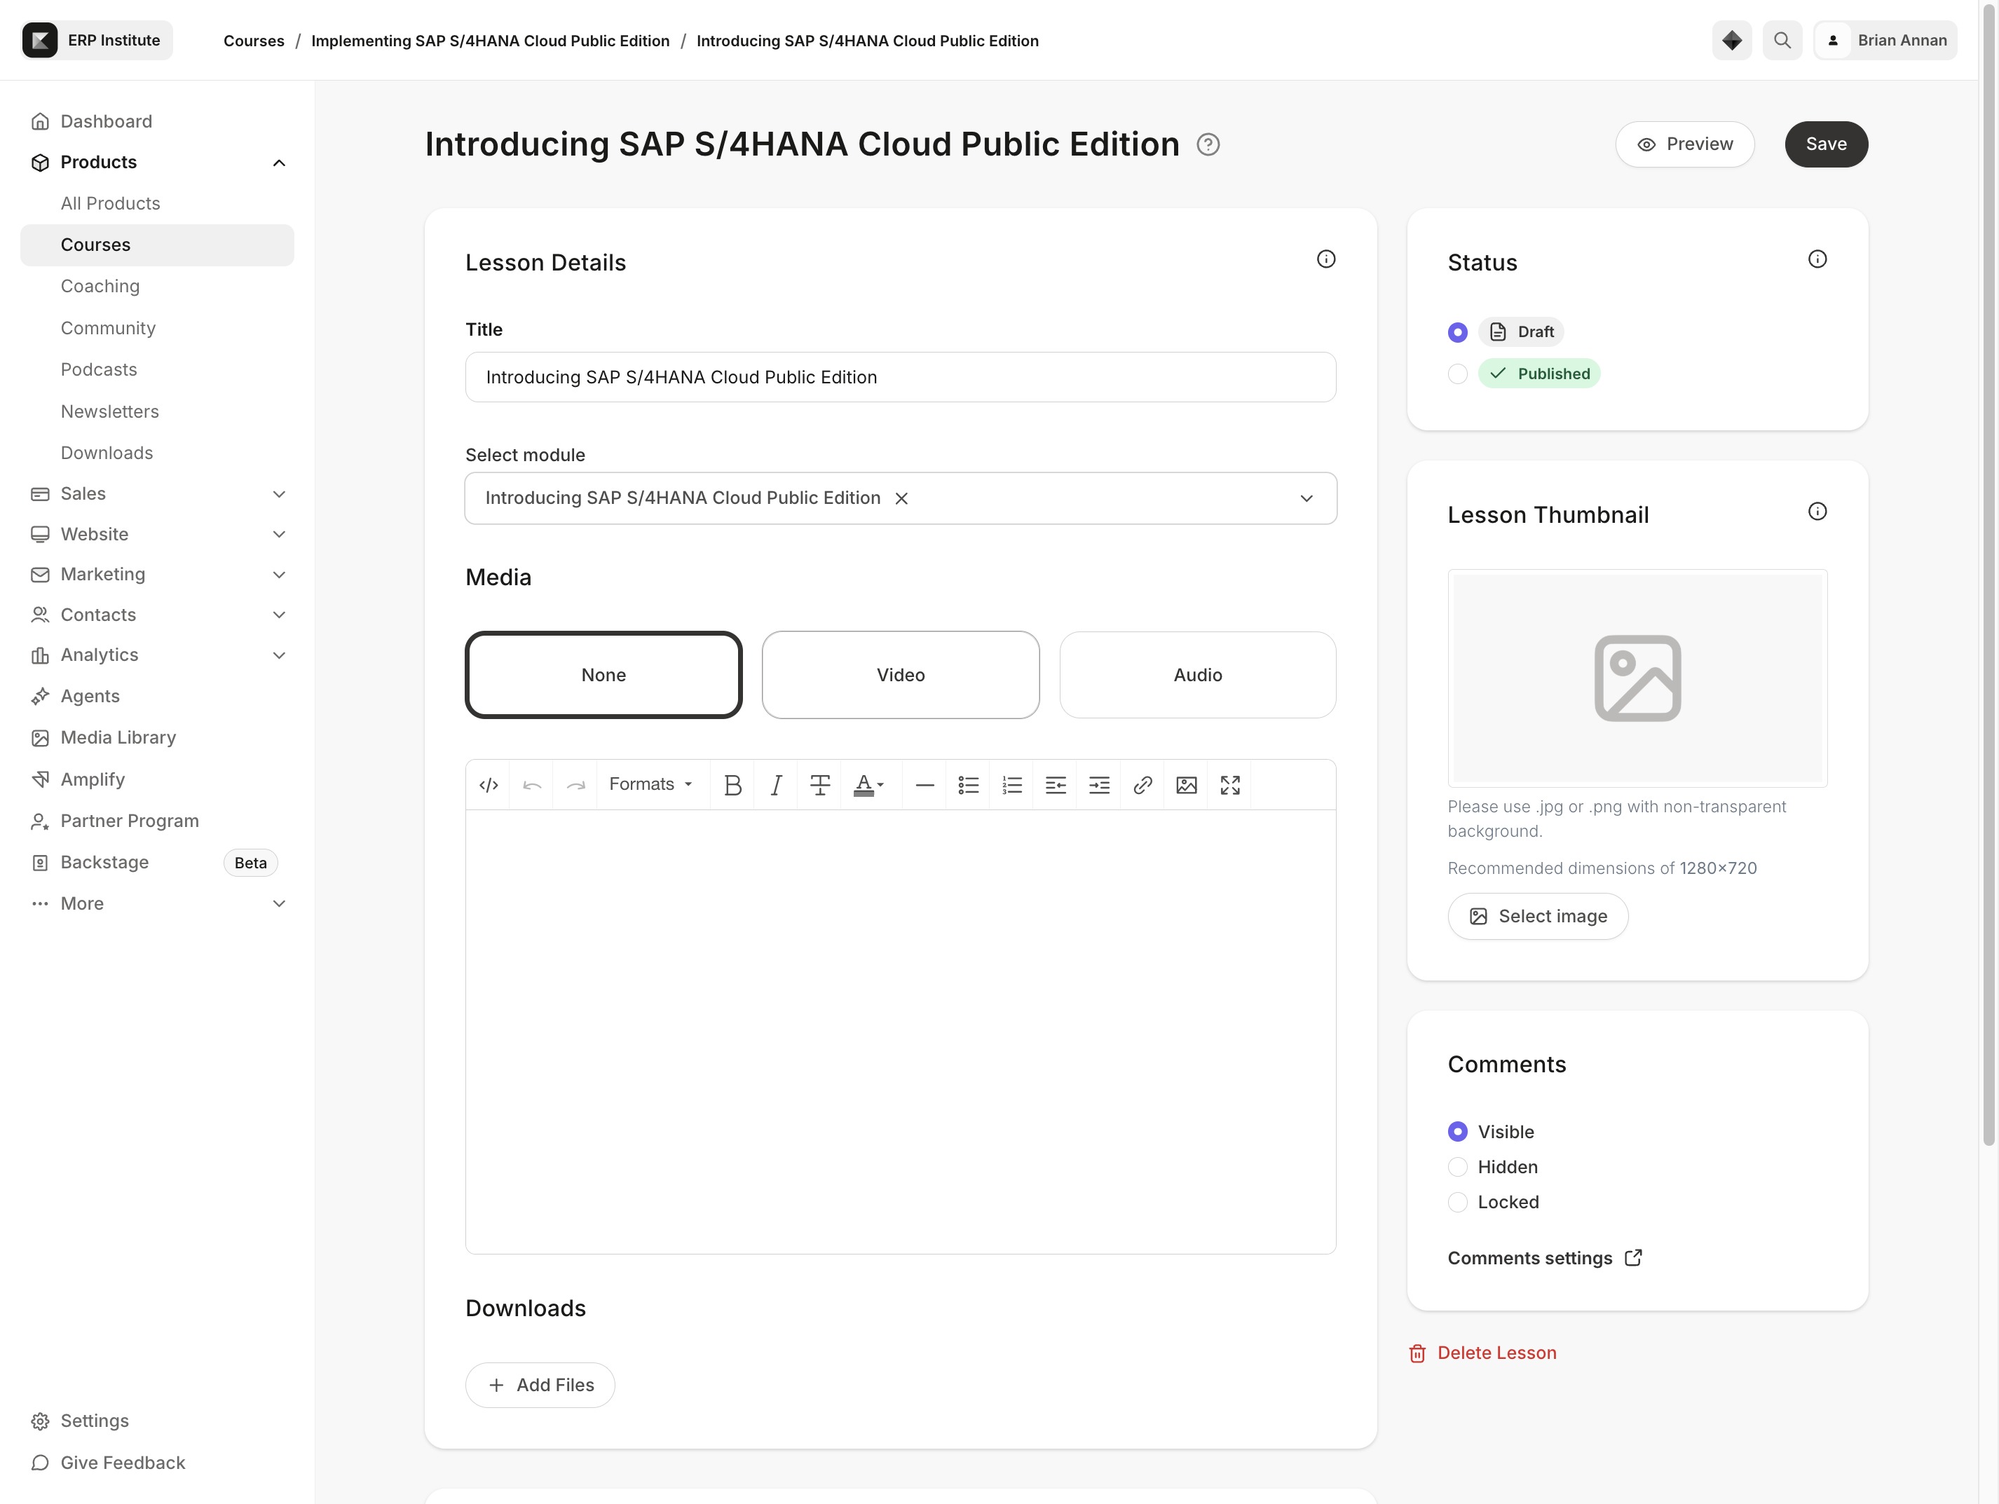Expand the More section
This screenshot has height=1504, width=1999.
[279, 904]
